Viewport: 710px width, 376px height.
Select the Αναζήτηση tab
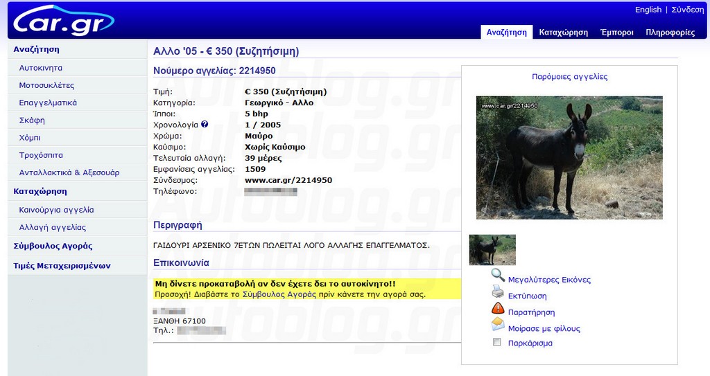click(507, 32)
